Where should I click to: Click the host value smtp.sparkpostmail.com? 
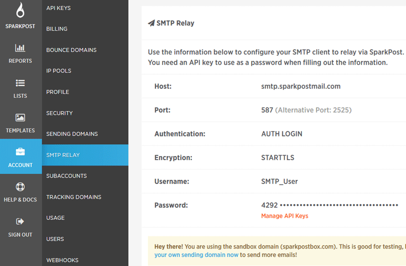[301, 86]
